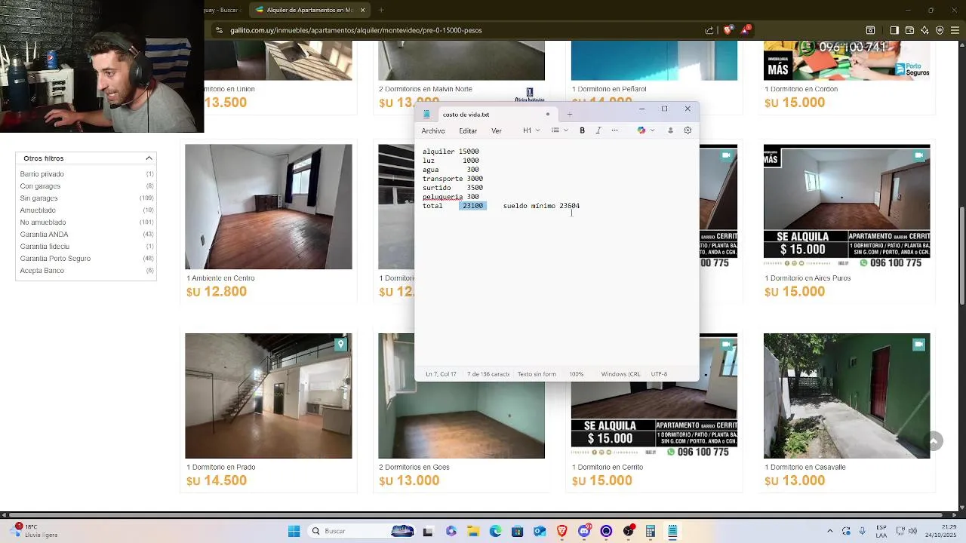Click the 100% zoom level in Notepad status bar

577,374
